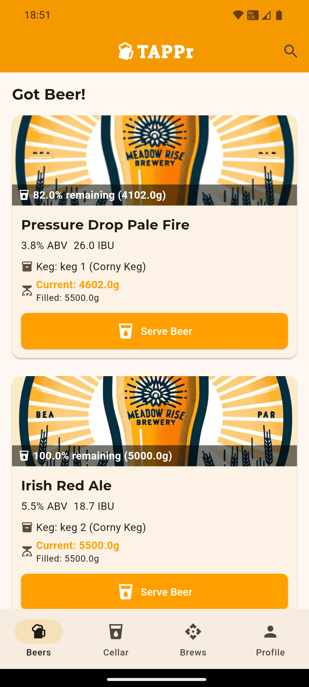Serve beer from Pressure Drop Pale Fire
This screenshot has height=687, width=309.
click(x=154, y=331)
